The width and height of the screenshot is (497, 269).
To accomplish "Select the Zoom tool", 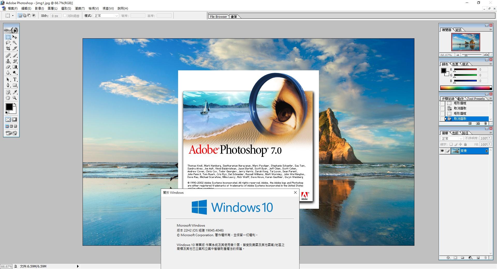I will tap(15, 98).
